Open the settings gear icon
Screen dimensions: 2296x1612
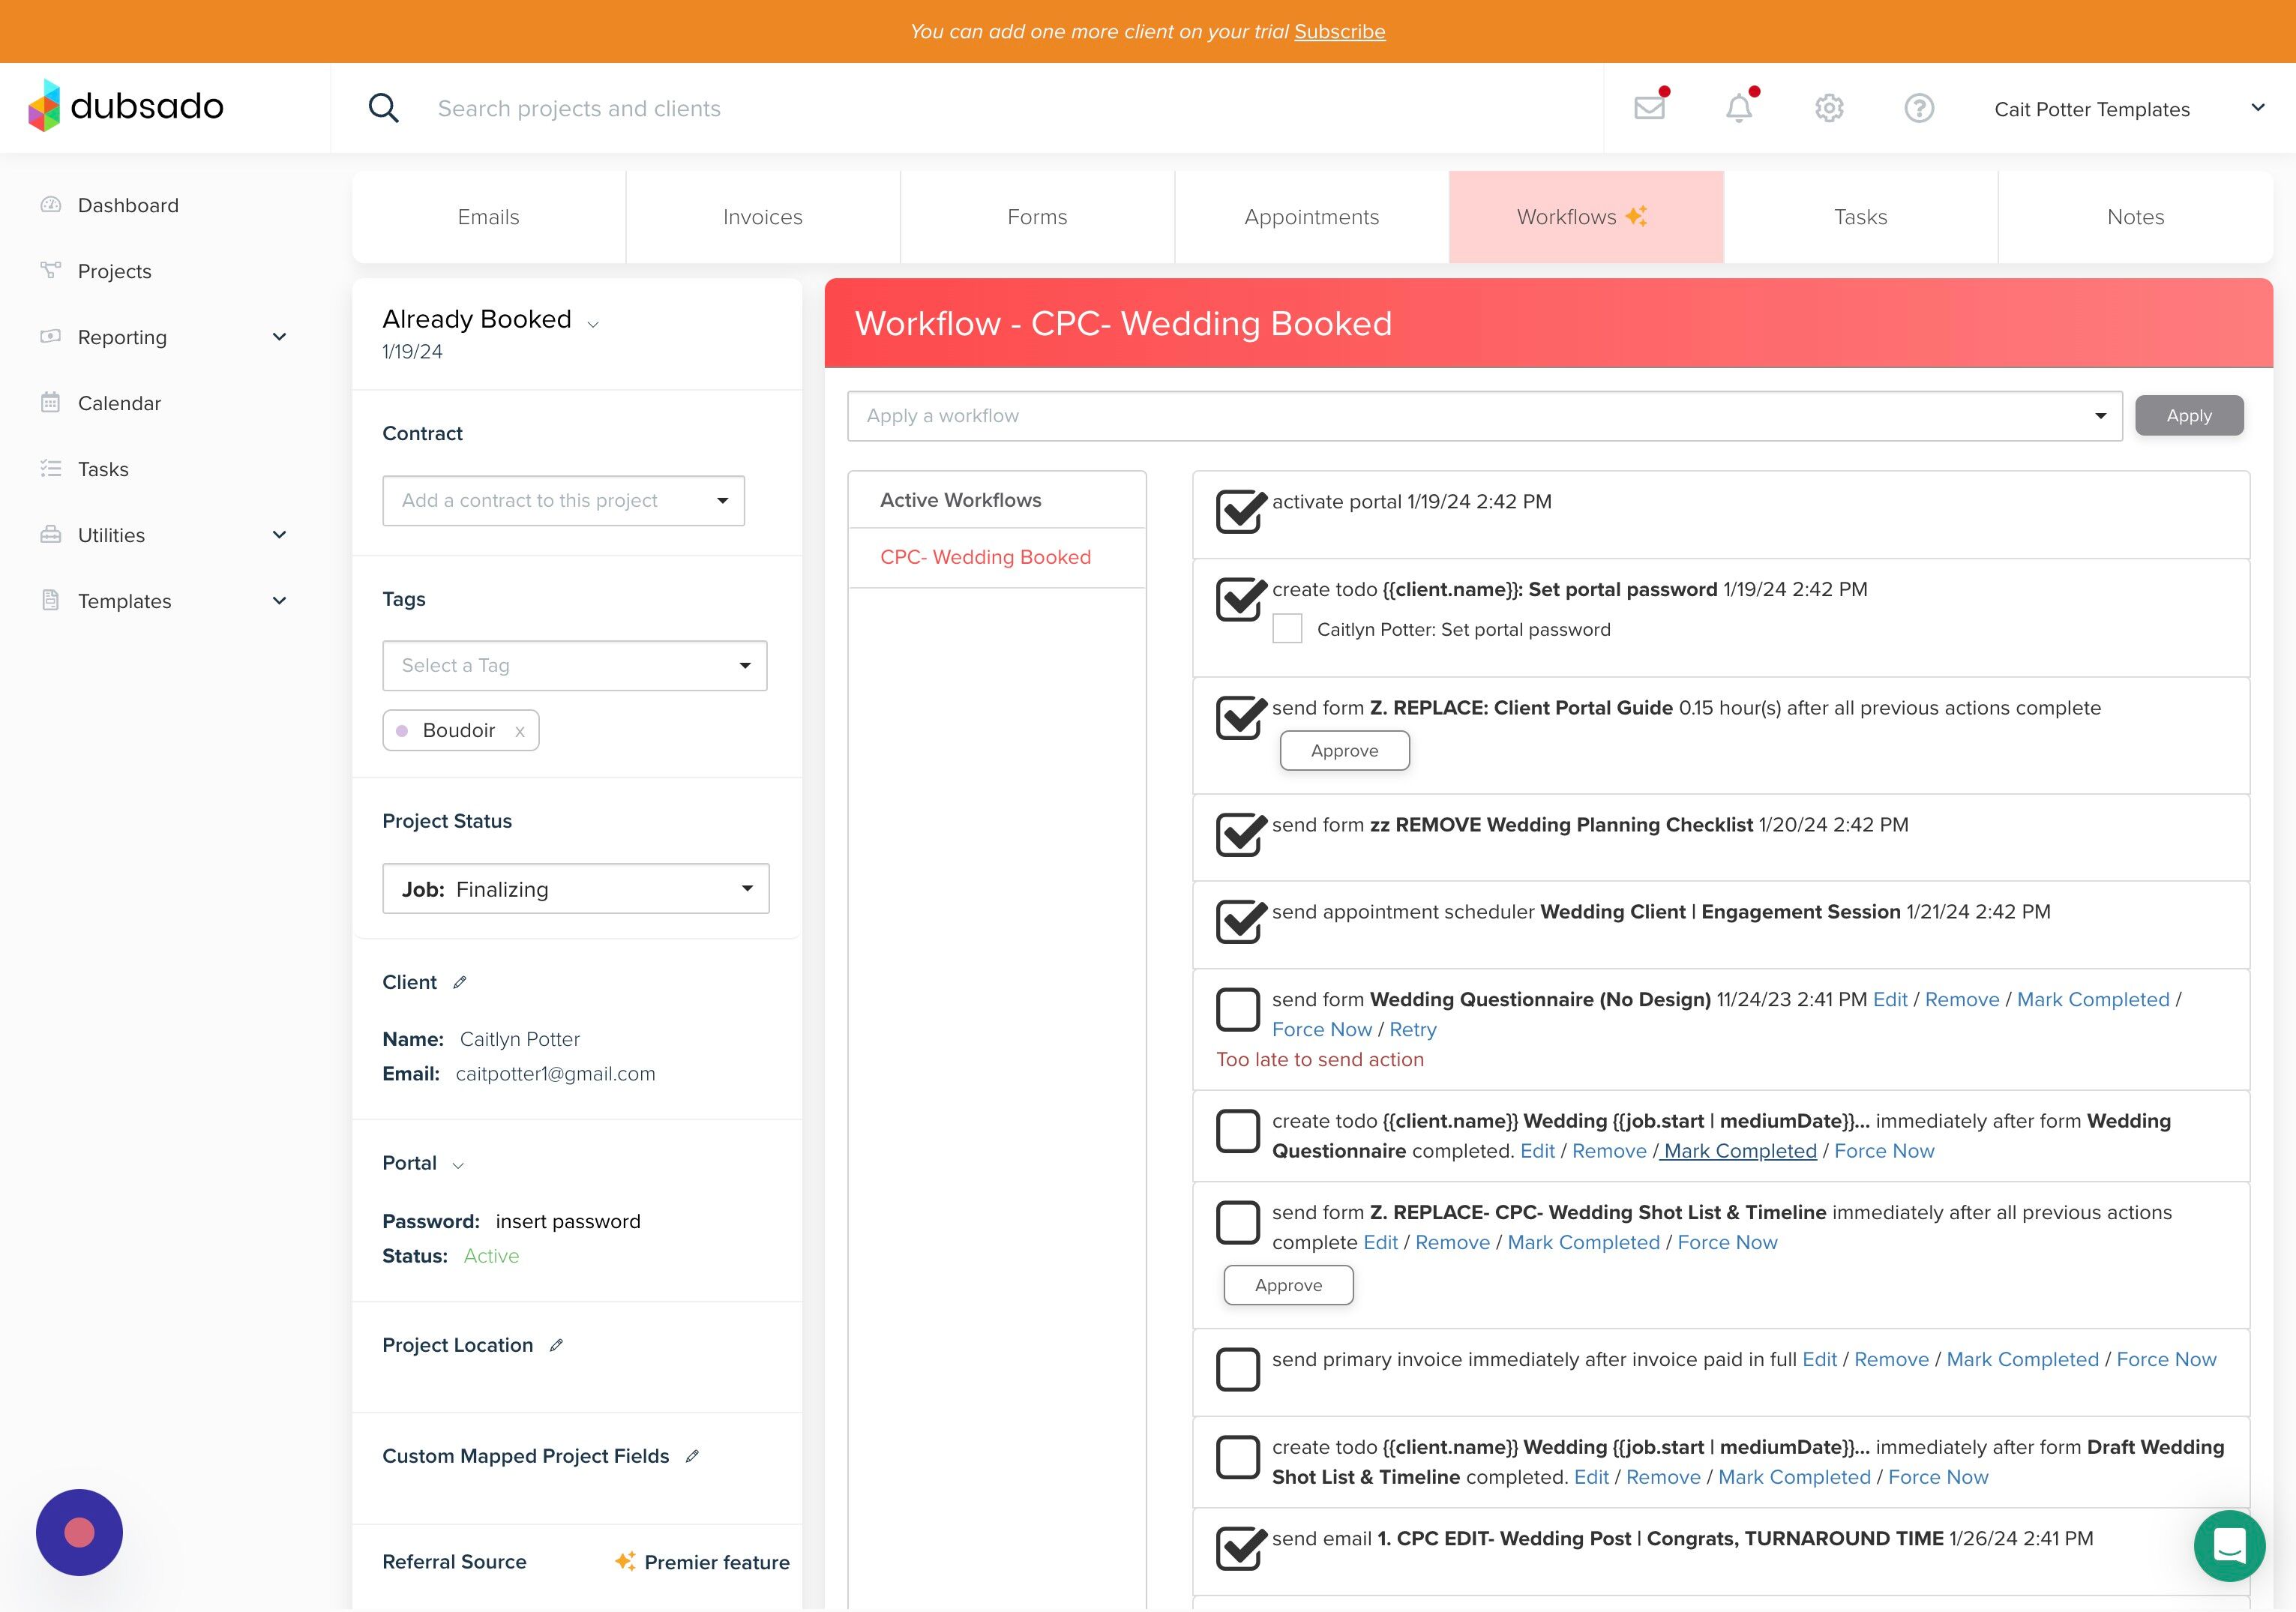point(1829,108)
